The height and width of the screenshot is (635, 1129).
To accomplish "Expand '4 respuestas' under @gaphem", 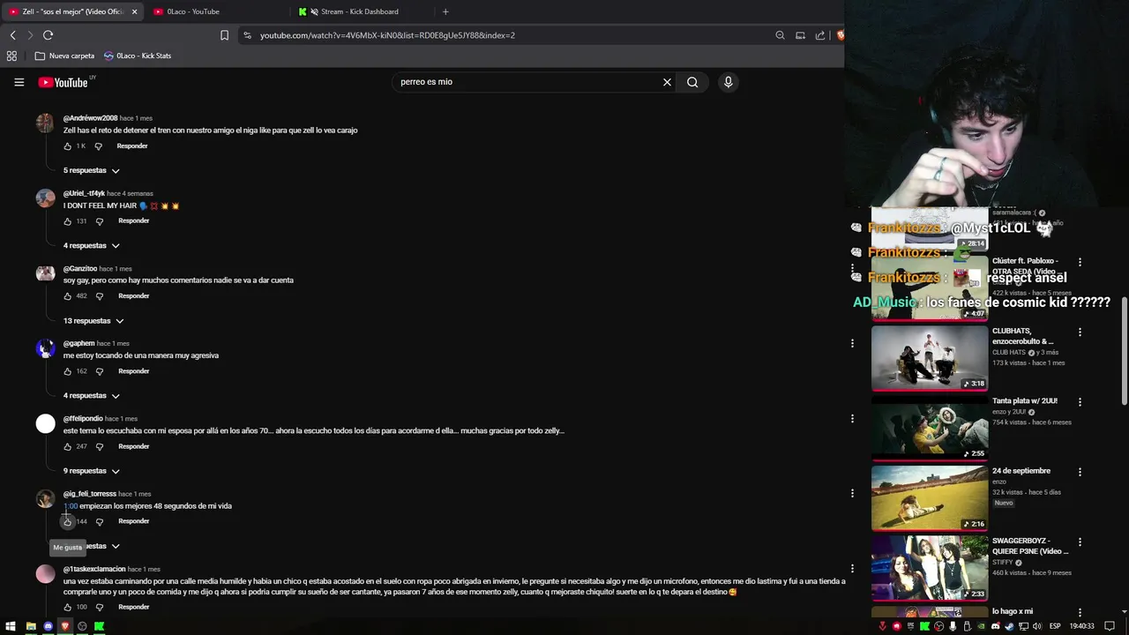I will (91, 396).
